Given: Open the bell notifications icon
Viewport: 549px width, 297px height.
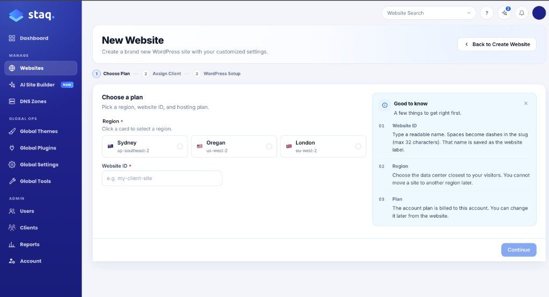Looking at the screenshot, I should (522, 13).
